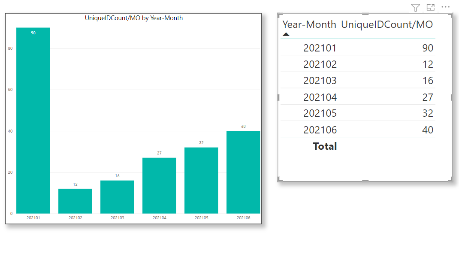This screenshot has height=257, width=459.
Task: Click table cell 202101
Action: [320, 48]
